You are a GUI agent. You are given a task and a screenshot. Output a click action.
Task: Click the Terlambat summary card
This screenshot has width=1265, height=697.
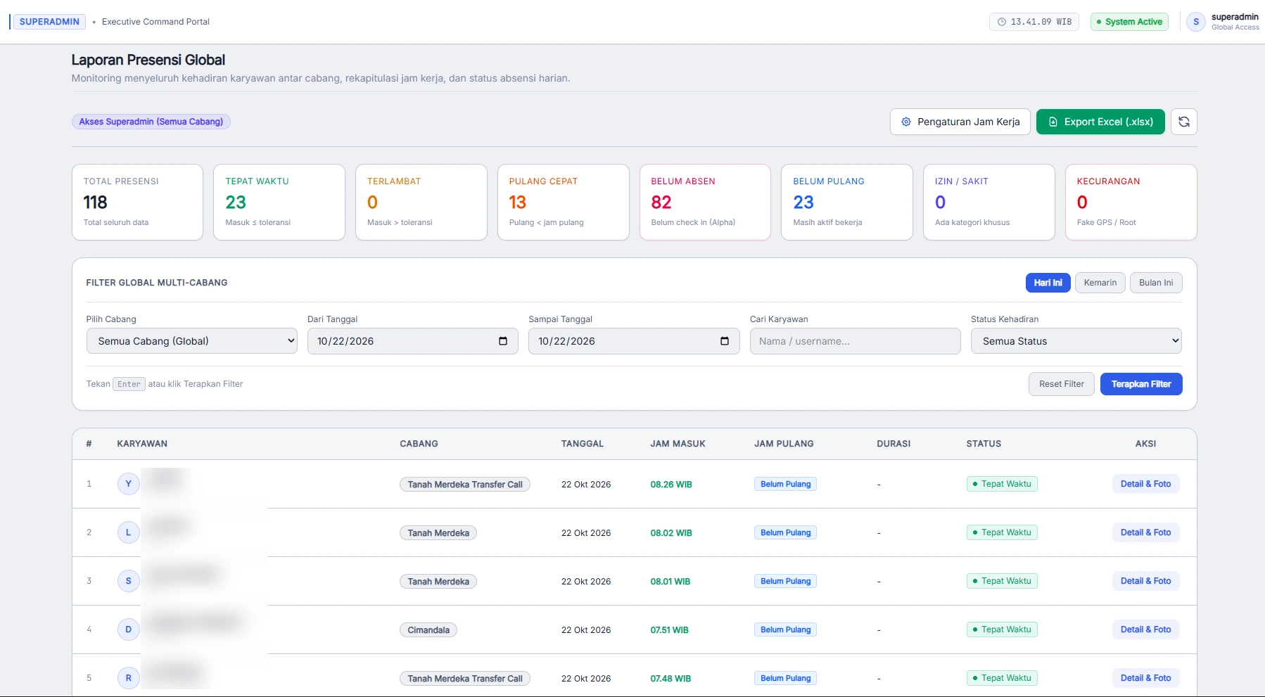[x=421, y=203]
